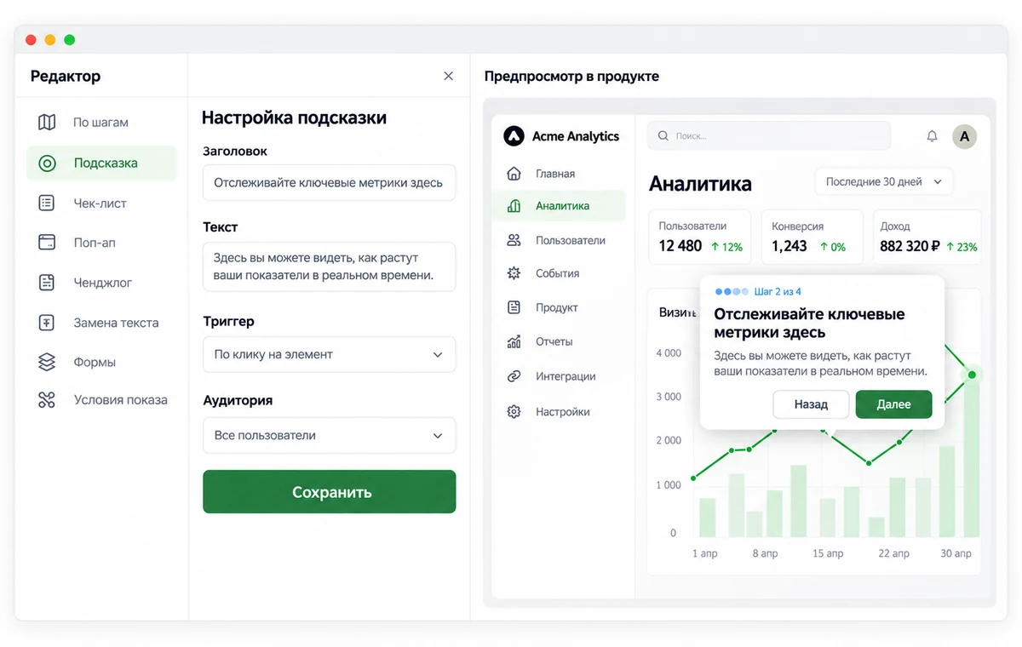Open Поп-ап section
Screen dimensions: 1022x647
102,243
